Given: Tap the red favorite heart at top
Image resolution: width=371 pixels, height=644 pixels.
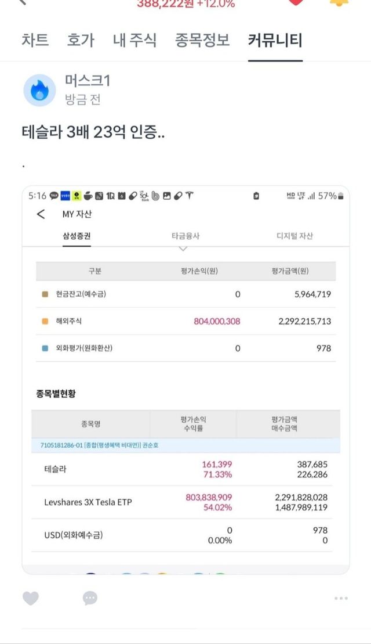Looking at the screenshot, I should [x=296, y=2].
